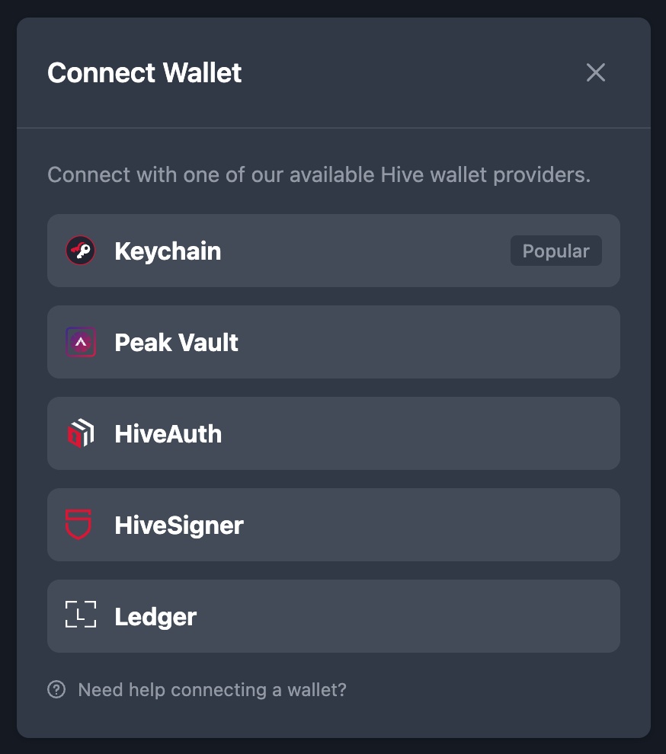Select the Keychain wallet name

point(168,251)
